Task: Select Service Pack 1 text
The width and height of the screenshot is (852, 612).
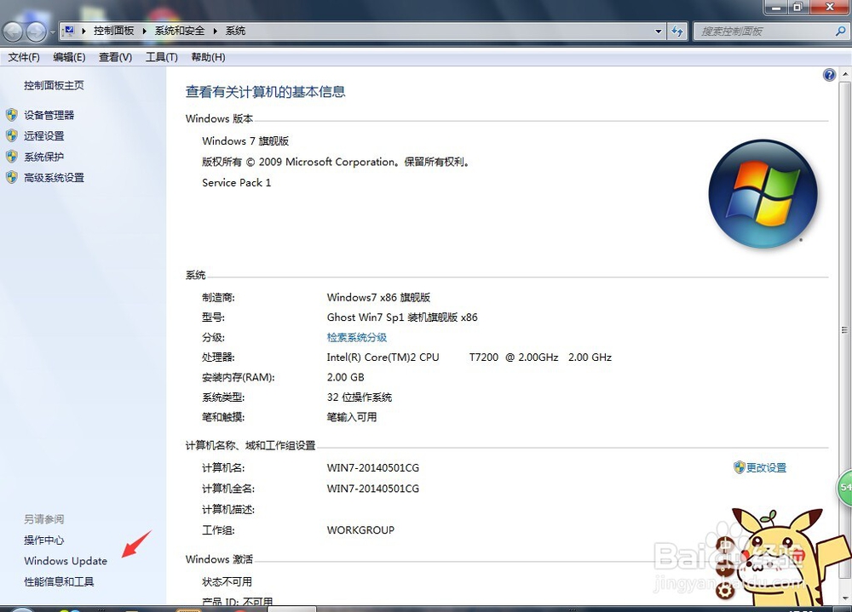Action: [236, 182]
